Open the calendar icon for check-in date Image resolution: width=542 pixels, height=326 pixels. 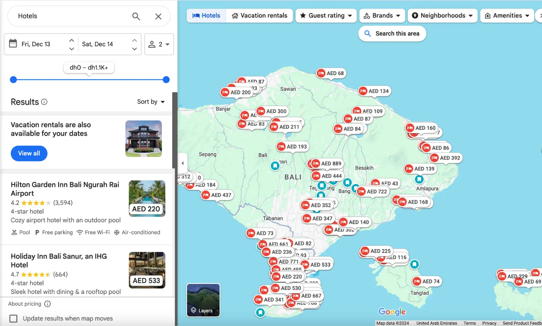pos(13,43)
